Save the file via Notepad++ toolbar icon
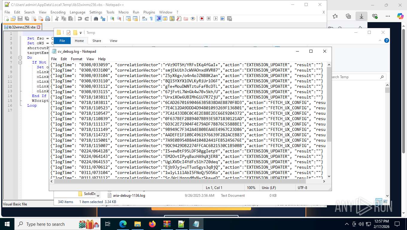The height and width of the screenshot is (230, 407). (x=20, y=19)
